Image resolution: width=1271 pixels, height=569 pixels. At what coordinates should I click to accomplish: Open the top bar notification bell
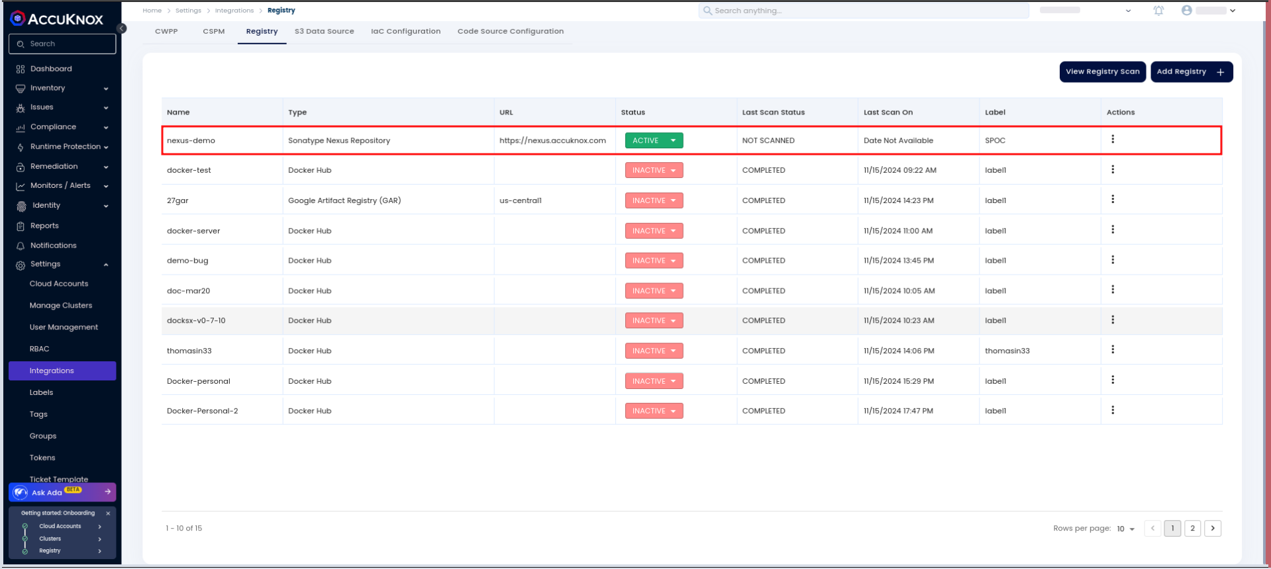pyautogui.click(x=1158, y=11)
